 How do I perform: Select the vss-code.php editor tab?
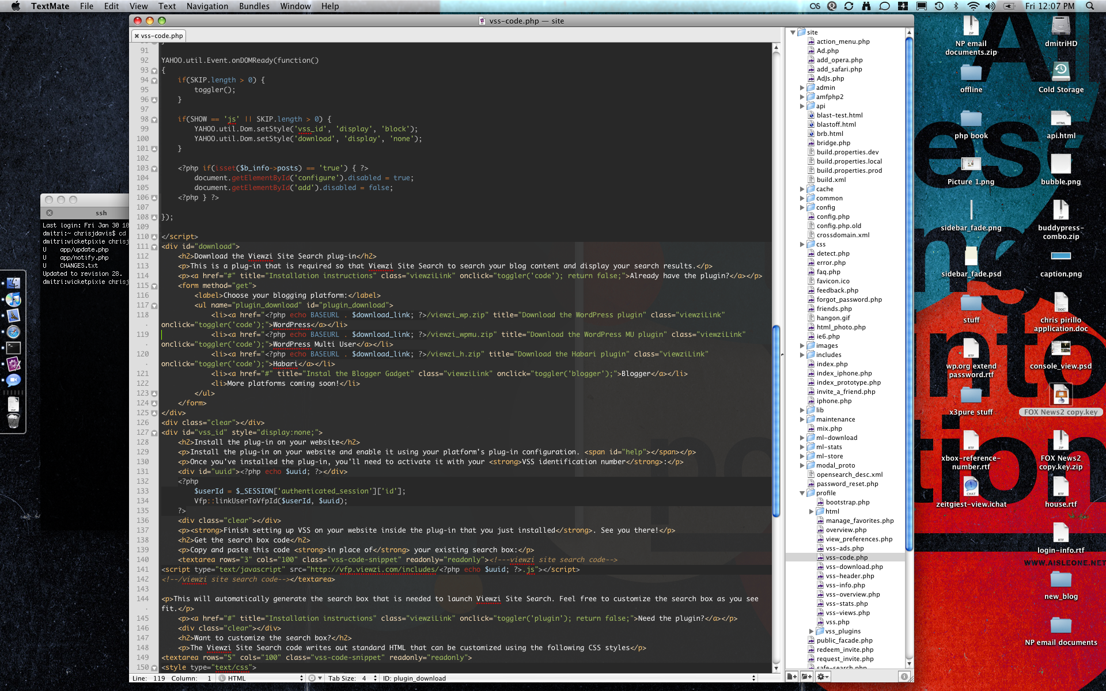coord(159,36)
